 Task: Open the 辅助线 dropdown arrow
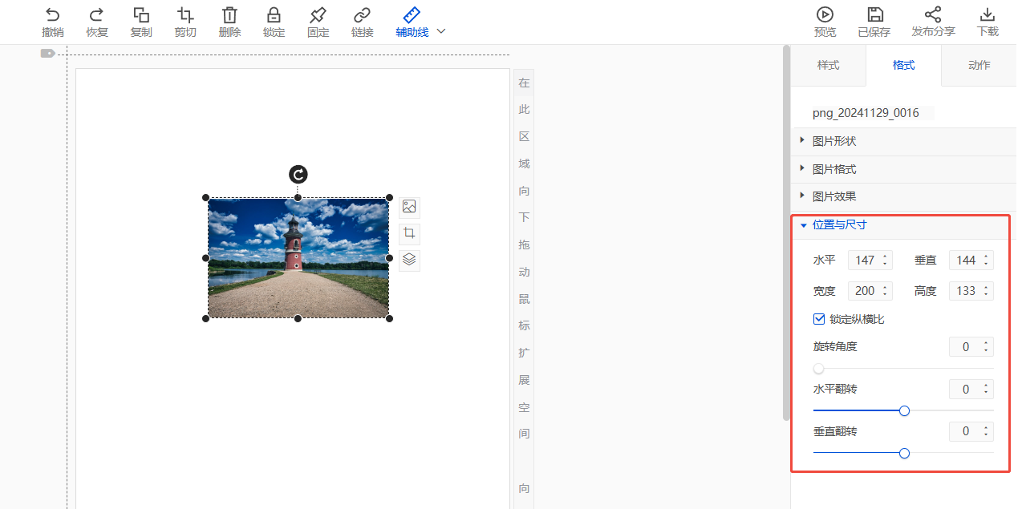coord(440,31)
